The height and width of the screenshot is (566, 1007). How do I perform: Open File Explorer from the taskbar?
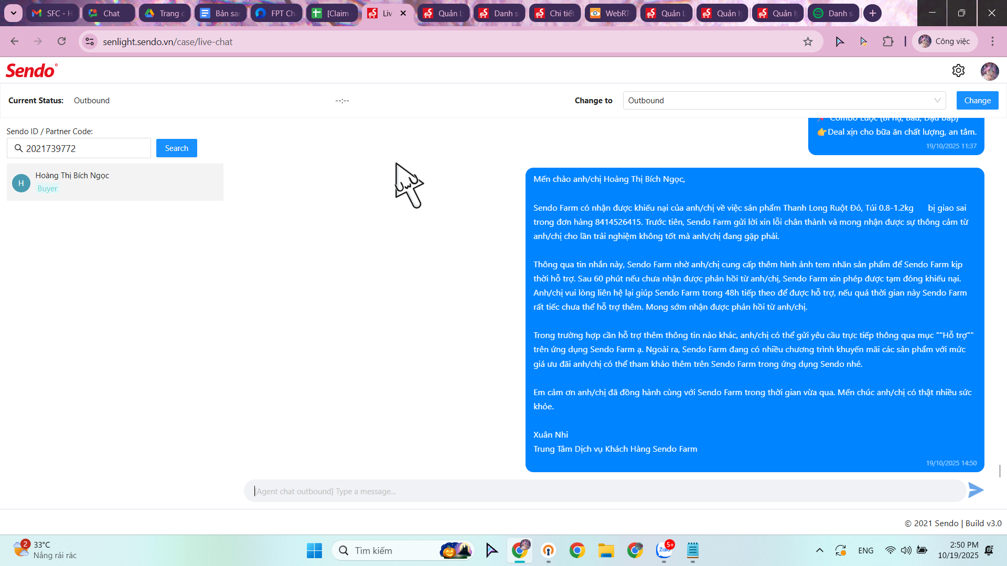pyautogui.click(x=606, y=550)
